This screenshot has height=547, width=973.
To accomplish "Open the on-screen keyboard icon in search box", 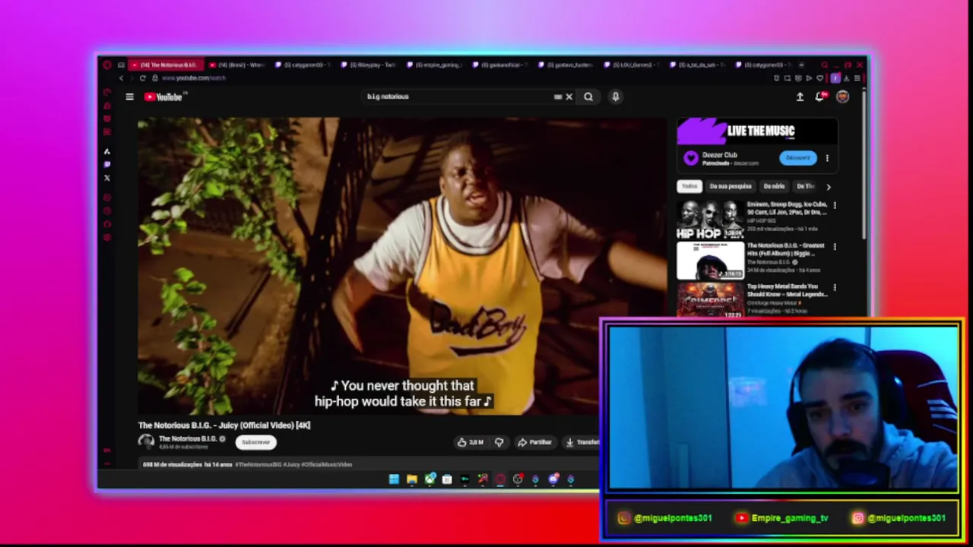I will click(x=558, y=96).
